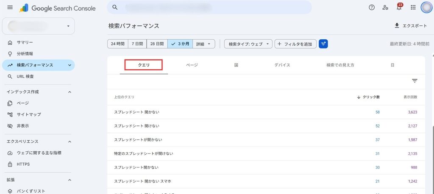Switch to the 国 tab
This screenshot has height=194, width=434.
[x=236, y=65]
